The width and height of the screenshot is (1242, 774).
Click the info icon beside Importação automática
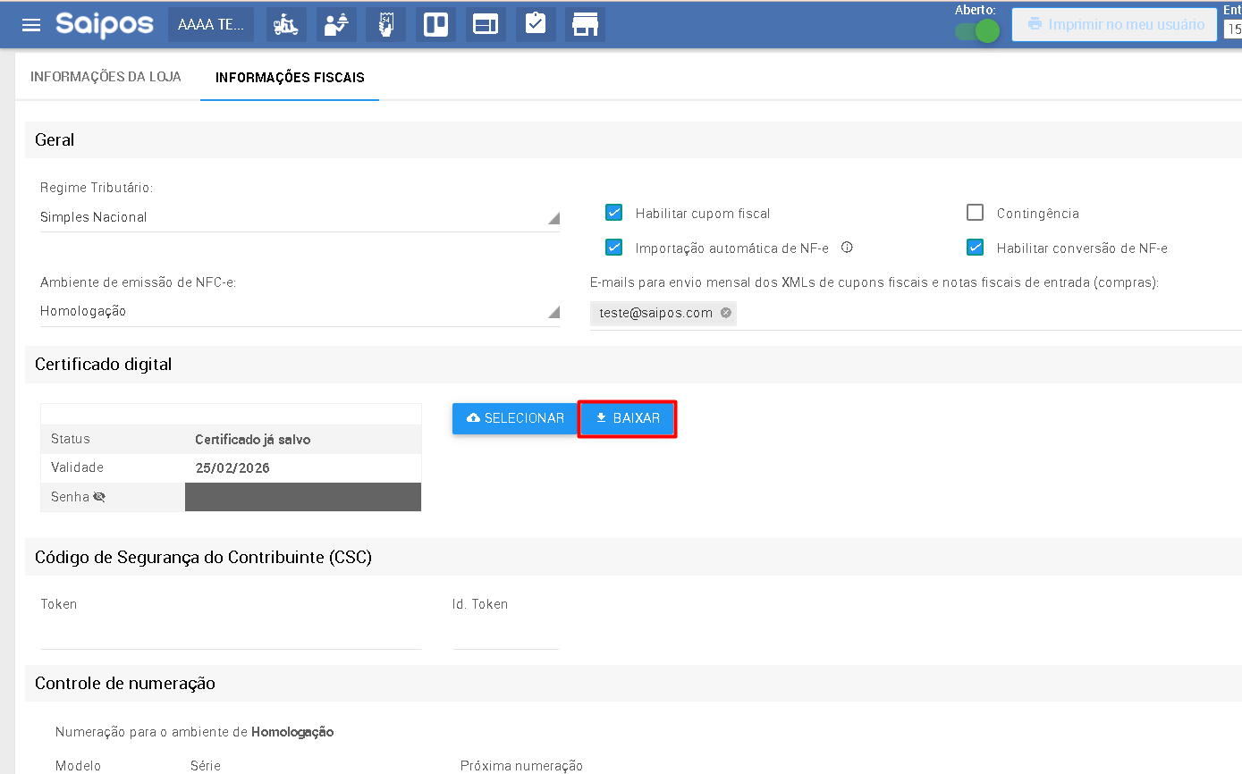click(x=847, y=248)
